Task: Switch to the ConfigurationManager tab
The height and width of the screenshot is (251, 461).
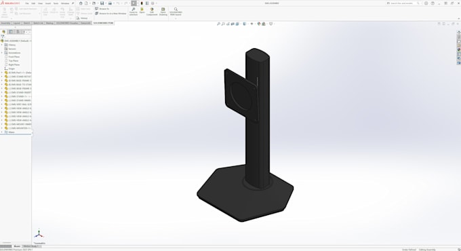Action: [18, 32]
